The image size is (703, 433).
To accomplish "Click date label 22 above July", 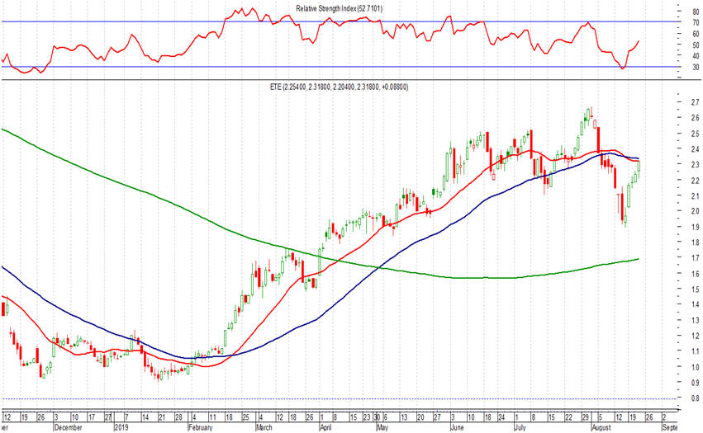I will click(x=568, y=417).
